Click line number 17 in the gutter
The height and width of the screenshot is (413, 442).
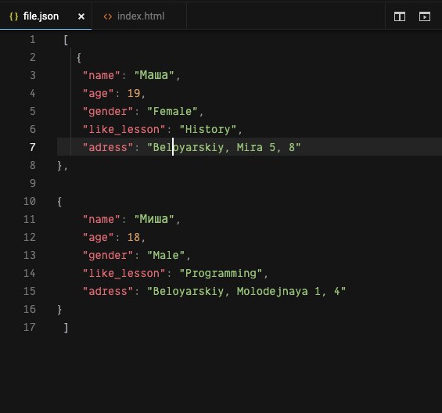(30, 327)
